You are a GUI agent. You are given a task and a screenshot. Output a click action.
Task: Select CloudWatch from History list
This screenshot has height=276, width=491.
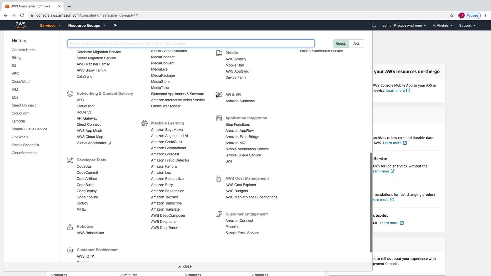[x=22, y=81]
